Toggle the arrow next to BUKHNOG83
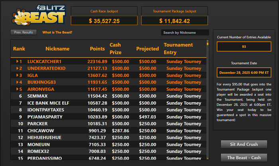This screenshot has height=166, width=279. (17, 82)
